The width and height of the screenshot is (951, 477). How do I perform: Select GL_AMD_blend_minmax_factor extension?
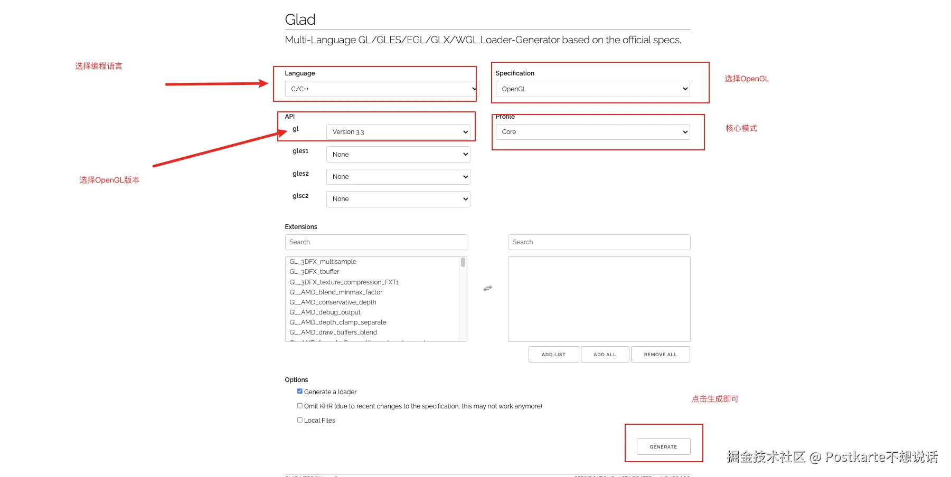pos(336,292)
